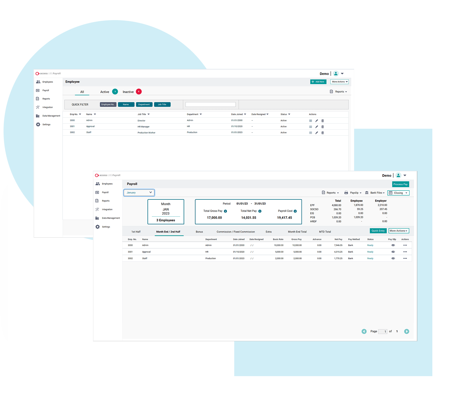Toggle the Employee No. quick filter
451x393 pixels.
click(108, 104)
